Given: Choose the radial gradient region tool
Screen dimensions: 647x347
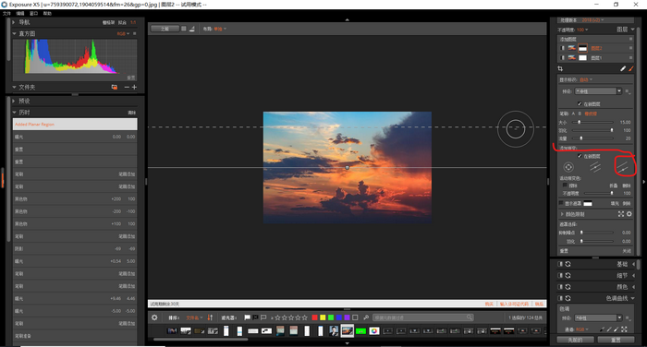Looking at the screenshot, I should (x=568, y=167).
